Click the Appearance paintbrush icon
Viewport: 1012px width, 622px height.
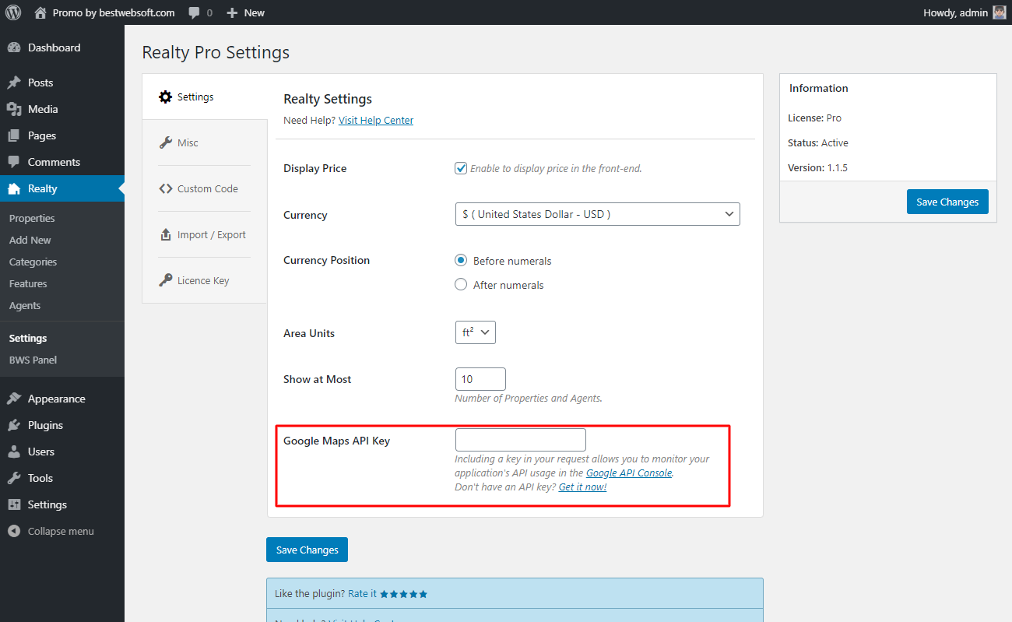pos(14,399)
